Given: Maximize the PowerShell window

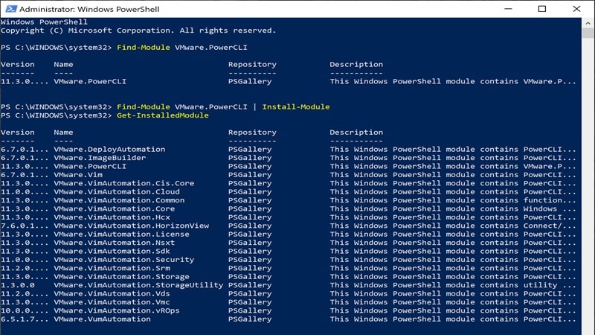Looking at the screenshot, I should point(541,9).
